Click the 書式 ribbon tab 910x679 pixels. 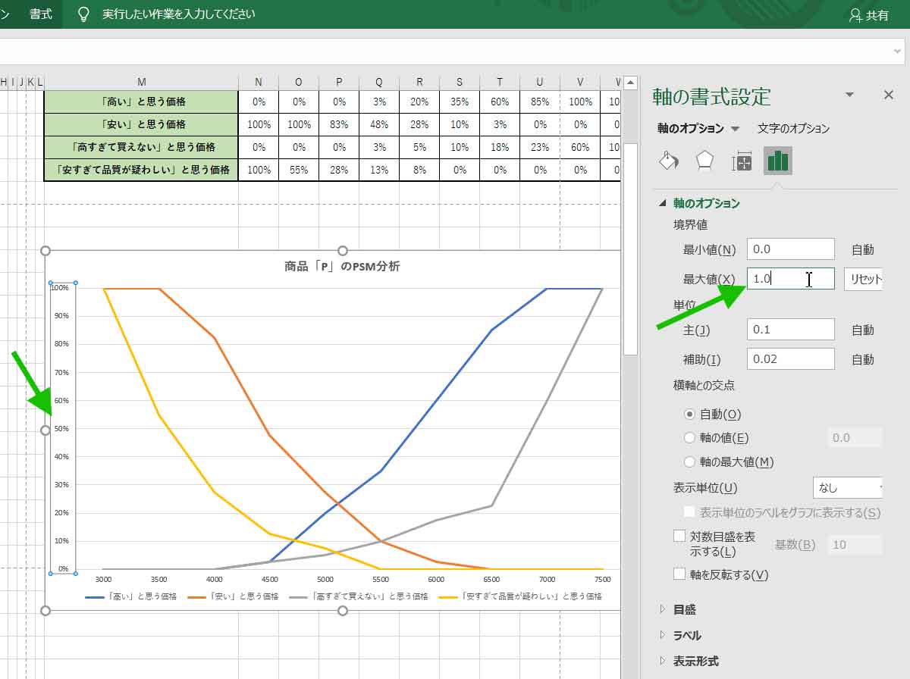[x=41, y=14]
